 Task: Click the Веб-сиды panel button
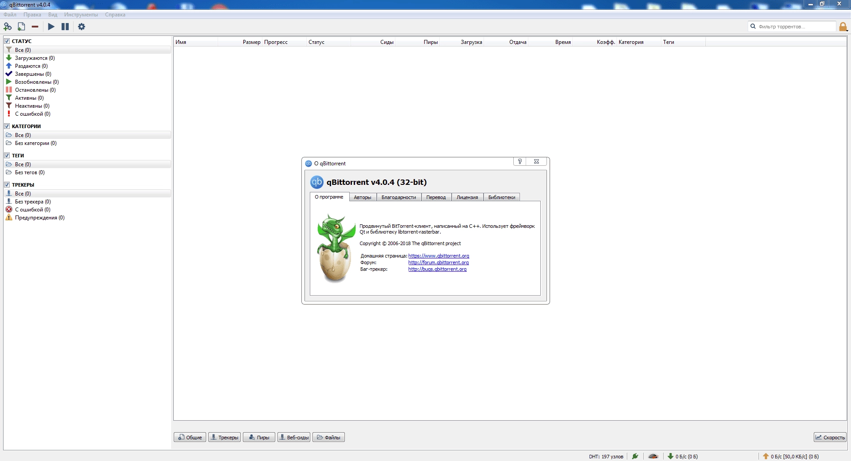point(294,437)
